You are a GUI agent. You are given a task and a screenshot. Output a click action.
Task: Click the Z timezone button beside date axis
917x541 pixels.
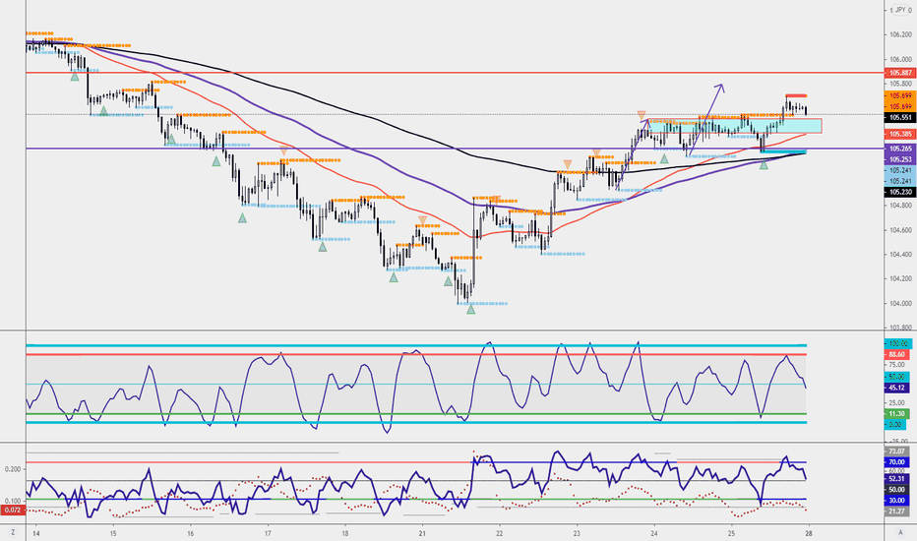coord(13,532)
